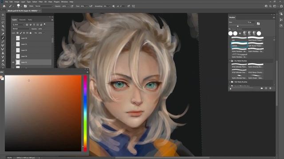Toggle lock transparent pixels
Image resolution: width=284 pixels, height=159 pixels.
point(18,33)
